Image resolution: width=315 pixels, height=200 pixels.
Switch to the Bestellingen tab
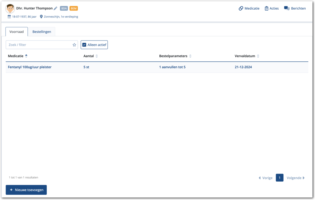[x=42, y=32]
